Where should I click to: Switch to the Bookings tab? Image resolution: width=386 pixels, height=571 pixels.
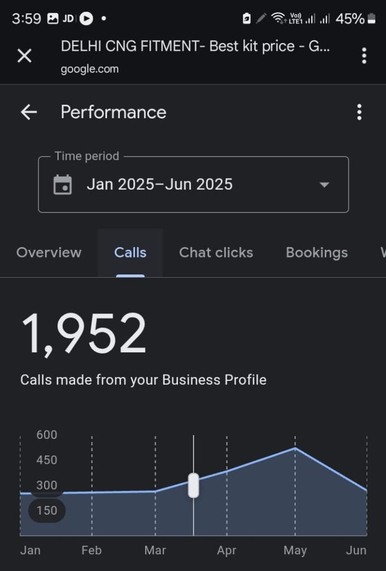click(316, 253)
